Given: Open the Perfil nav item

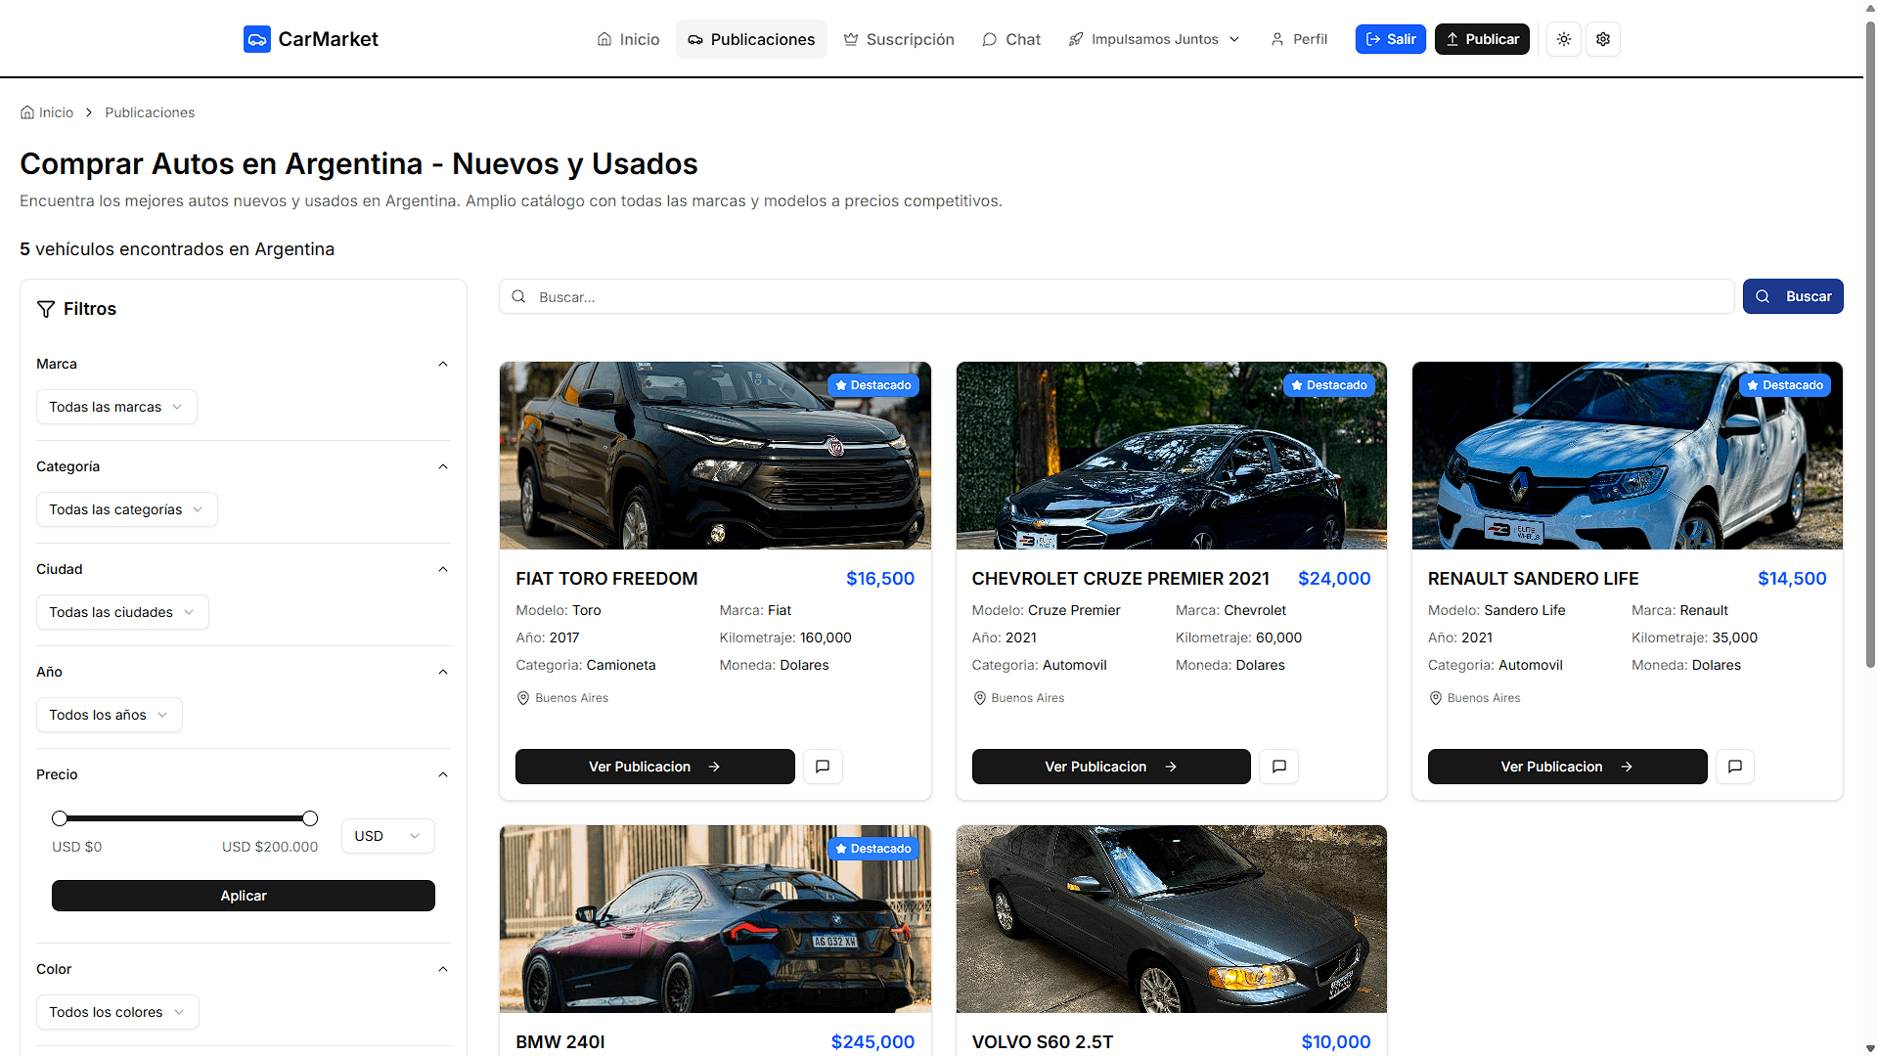Looking at the screenshot, I should (1299, 39).
